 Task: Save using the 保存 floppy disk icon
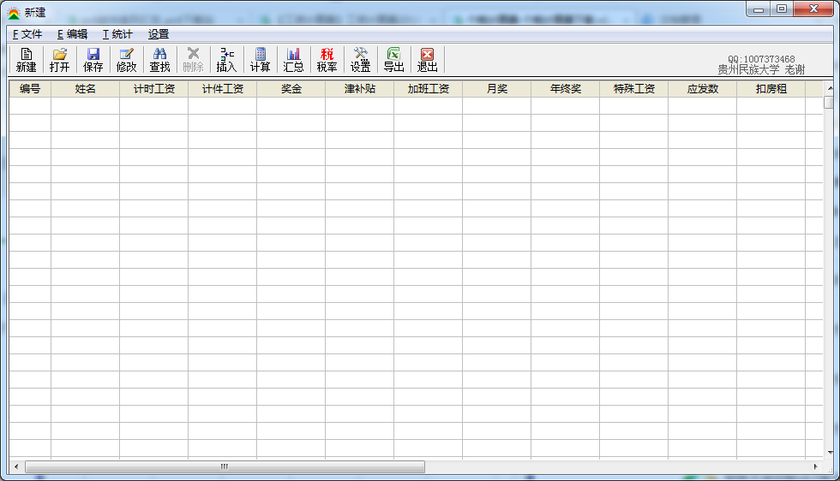coord(93,60)
